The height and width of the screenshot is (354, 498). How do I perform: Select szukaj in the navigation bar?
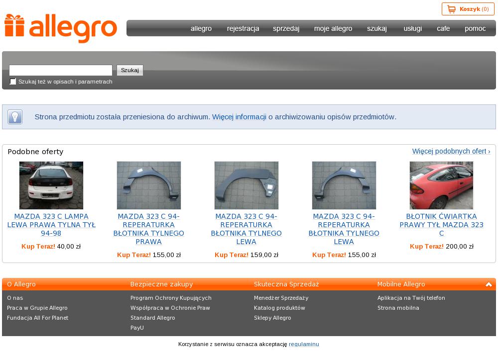click(376, 28)
